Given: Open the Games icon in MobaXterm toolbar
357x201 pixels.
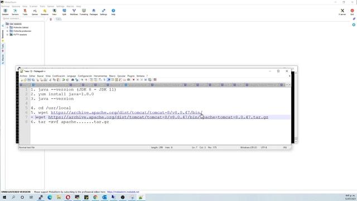Looking at the screenshot, I should 35,12.
